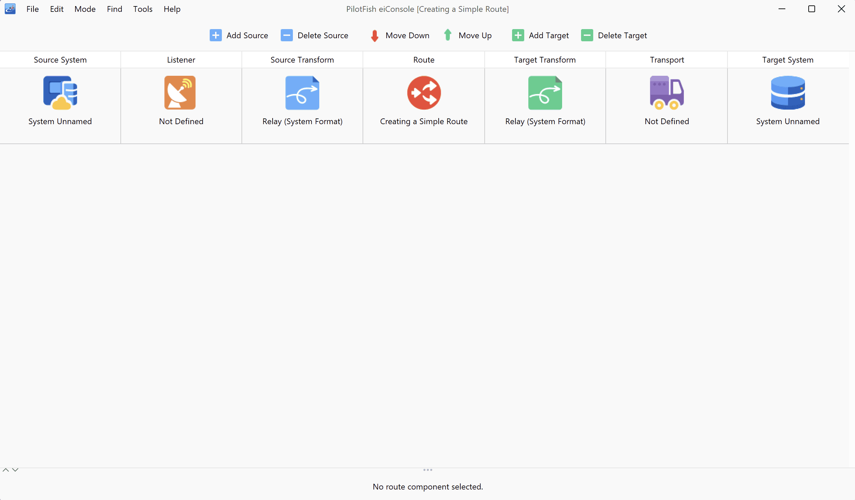855x500 pixels.
Task: Click the 'Creating a Simple Route' label
Action: pyautogui.click(x=424, y=121)
